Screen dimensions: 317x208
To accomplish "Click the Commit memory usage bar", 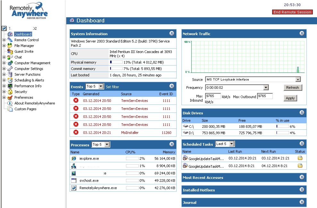I will [x=116, y=68].
